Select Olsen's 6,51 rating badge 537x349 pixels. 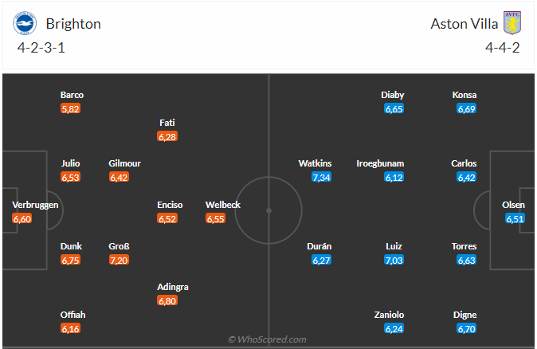pyautogui.click(x=515, y=218)
